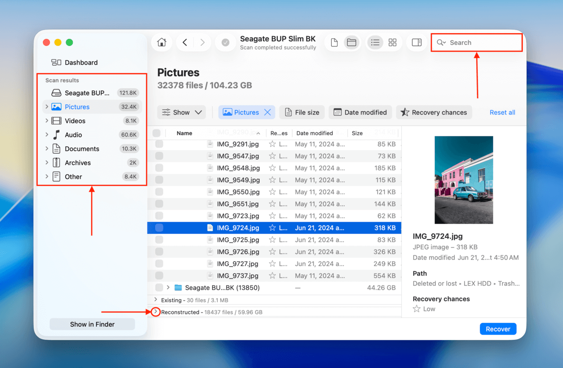Toggle the preview panel
The image size is (563, 368).
(x=417, y=42)
